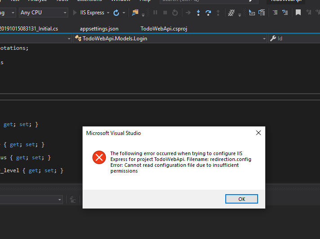Expand the IIS Express launch options dropdown
The height and width of the screenshot is (239, 320).
click(108, 13)
